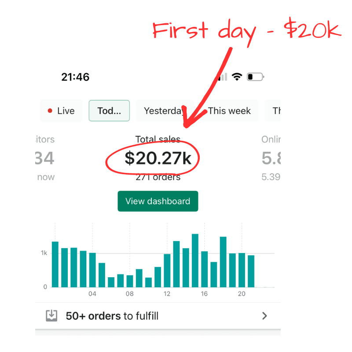Click the tallest sales bar in chart

pyautogui.click(x=195, y=260)
